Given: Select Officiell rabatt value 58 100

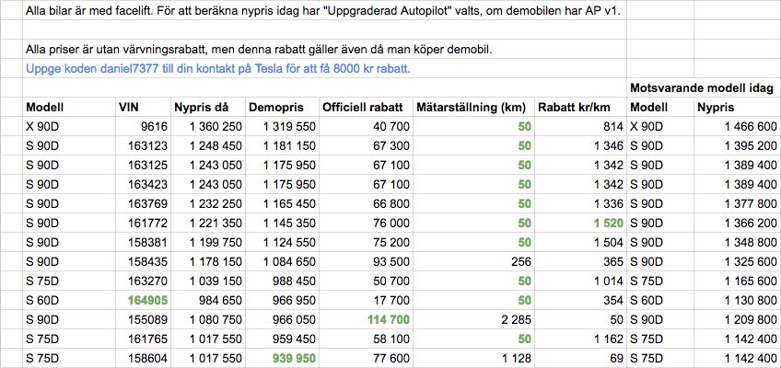Looking at the screenshot, I should click(x=367, y=339).
